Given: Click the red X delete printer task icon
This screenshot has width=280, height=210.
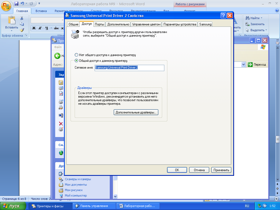Looking at the screenshot, I should 61,124.
